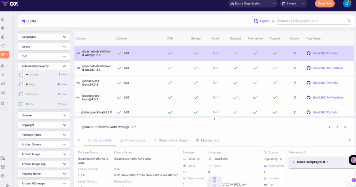
Task: Go to next library with down arrow
Action: (x=330, y=127)
